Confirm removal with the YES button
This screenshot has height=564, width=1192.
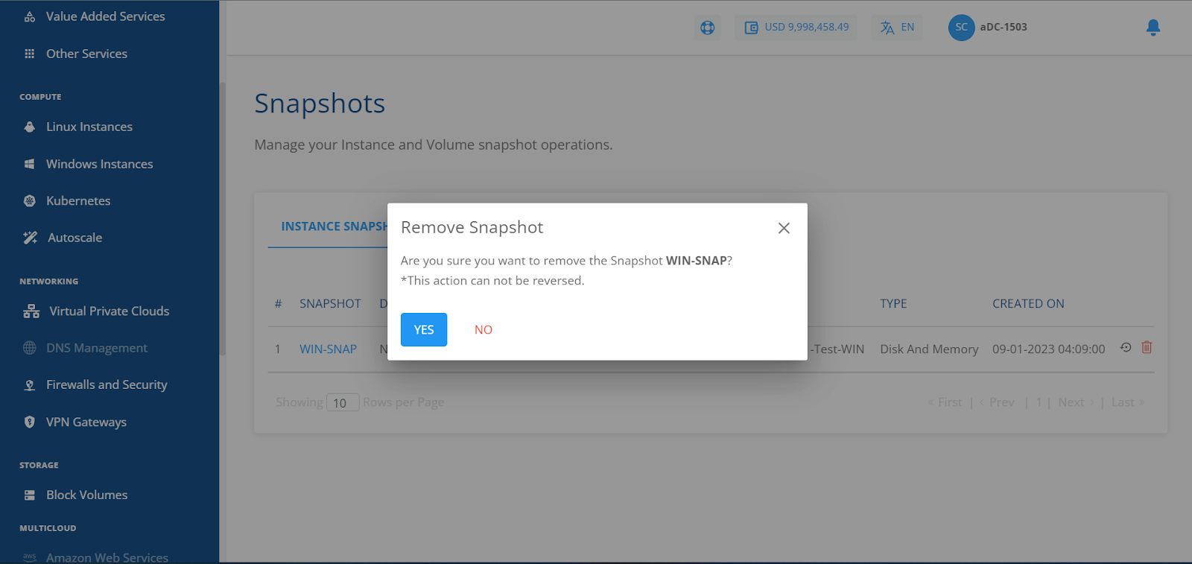[424, 329]
